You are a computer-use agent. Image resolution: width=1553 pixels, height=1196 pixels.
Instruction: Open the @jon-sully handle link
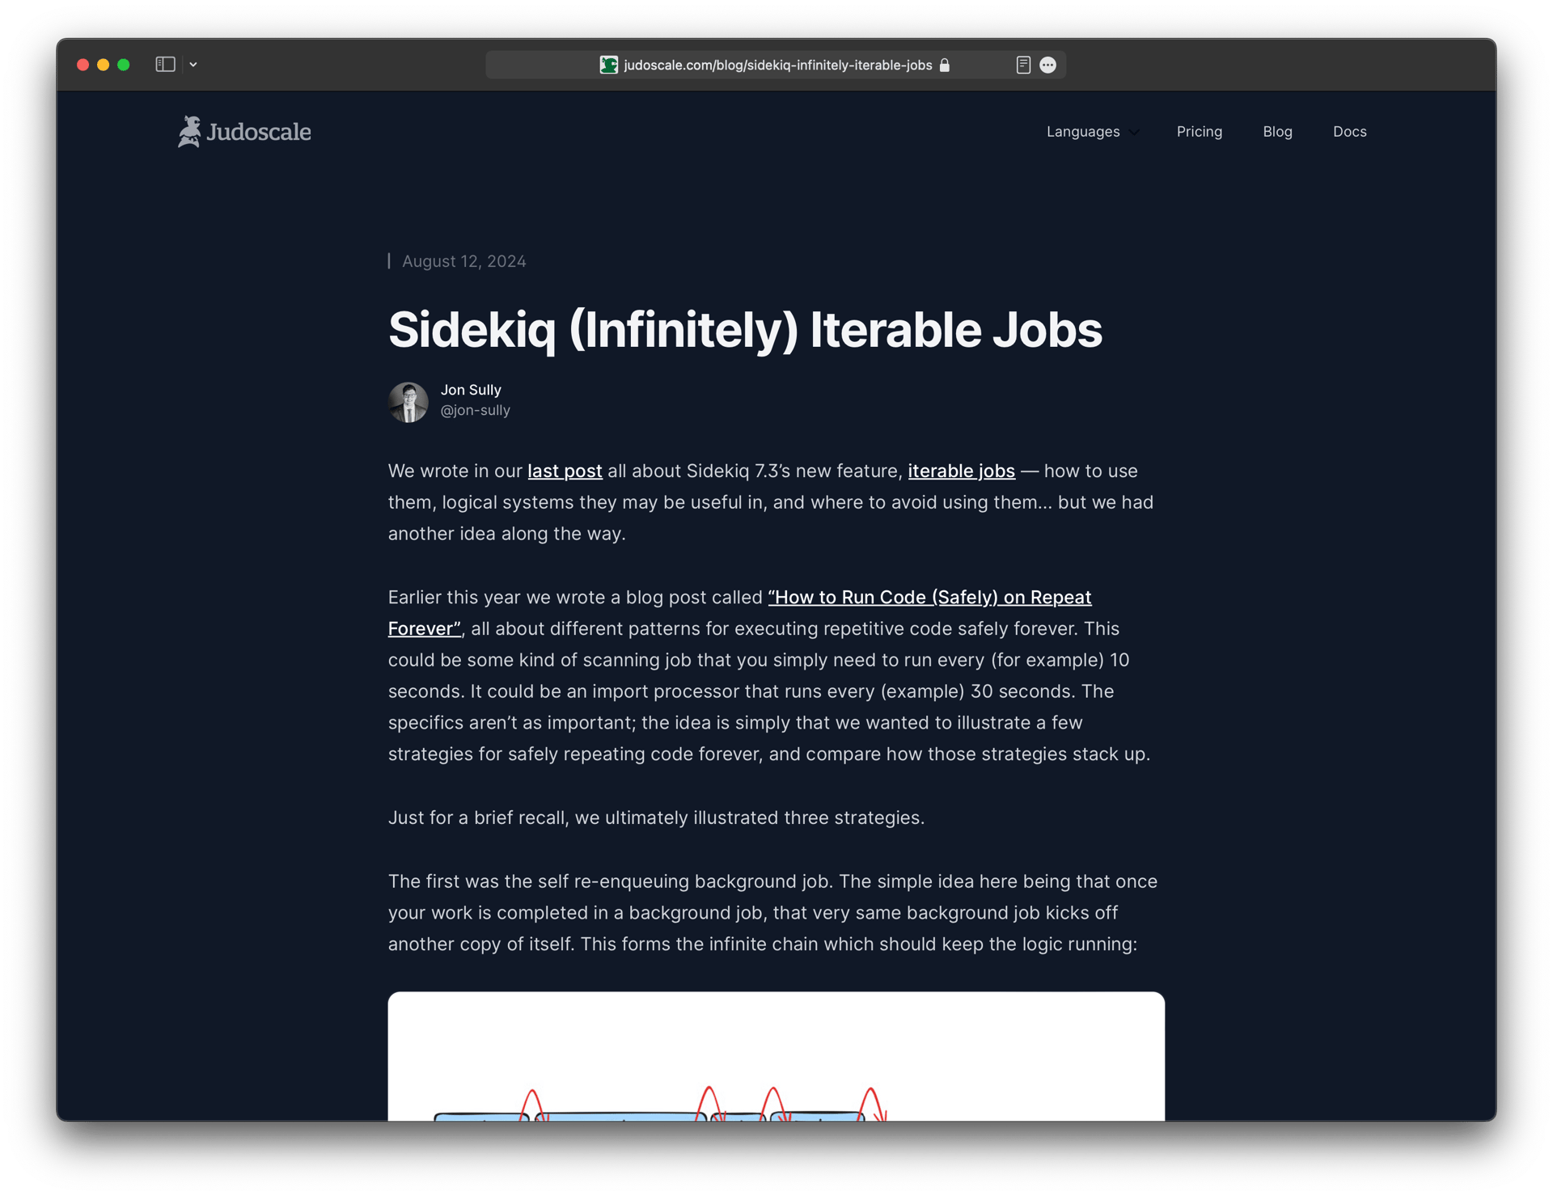click(x=475, y=411)
